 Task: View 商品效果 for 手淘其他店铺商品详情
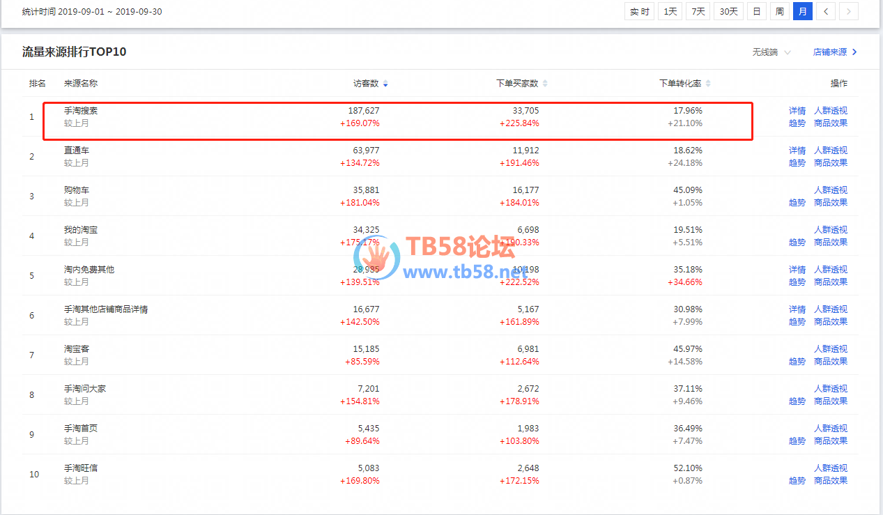[x=831, y=322]
